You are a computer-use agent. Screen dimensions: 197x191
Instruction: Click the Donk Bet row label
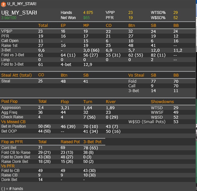(9, 180)
